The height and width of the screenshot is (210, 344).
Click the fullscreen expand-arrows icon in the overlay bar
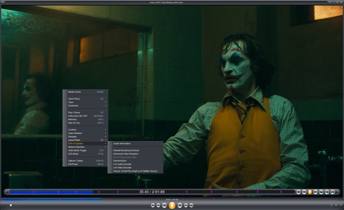tap(333, 192)
